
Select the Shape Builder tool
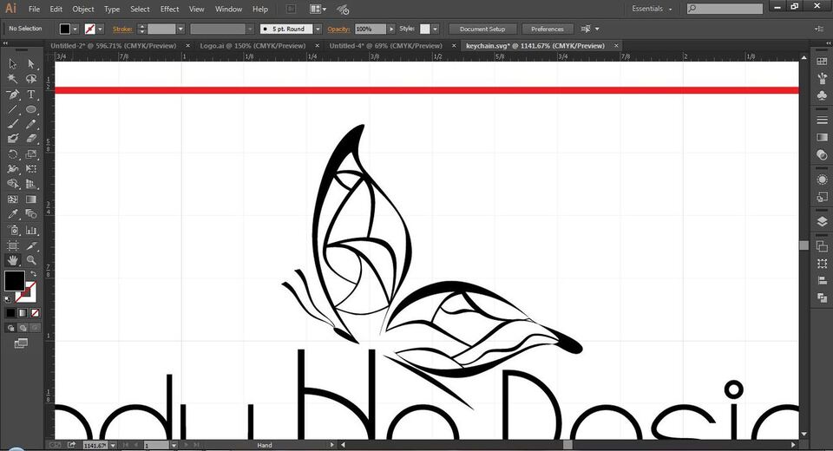click(x=13, y=184)
